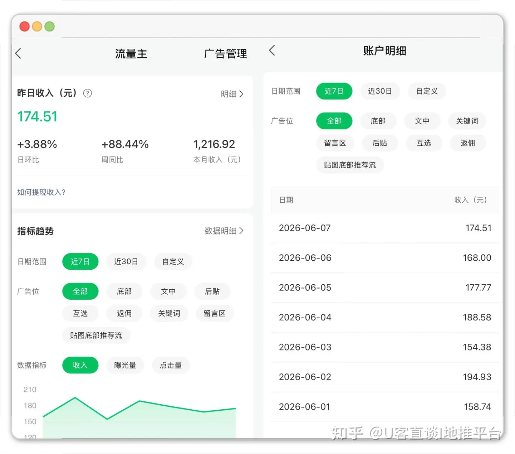515x454 pixels.
Task: Switch to the 广告管理 tab
Action: tap(225, 54)
